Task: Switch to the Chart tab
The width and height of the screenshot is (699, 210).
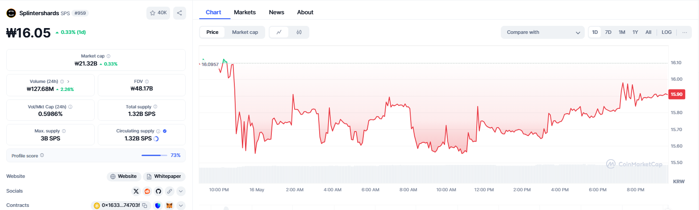Action: point(213,12)
